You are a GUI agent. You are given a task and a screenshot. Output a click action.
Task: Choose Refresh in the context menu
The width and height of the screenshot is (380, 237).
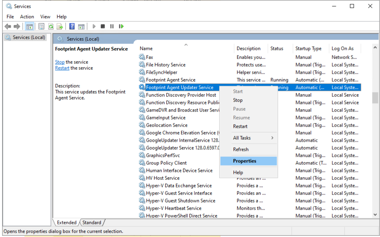[x=249, y=149]
